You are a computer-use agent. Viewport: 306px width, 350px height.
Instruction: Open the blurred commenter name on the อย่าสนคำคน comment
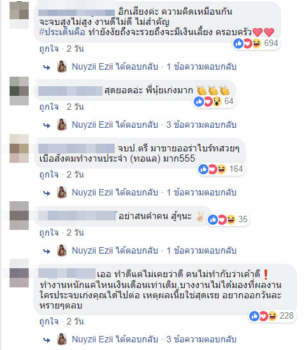pos(76,216)
